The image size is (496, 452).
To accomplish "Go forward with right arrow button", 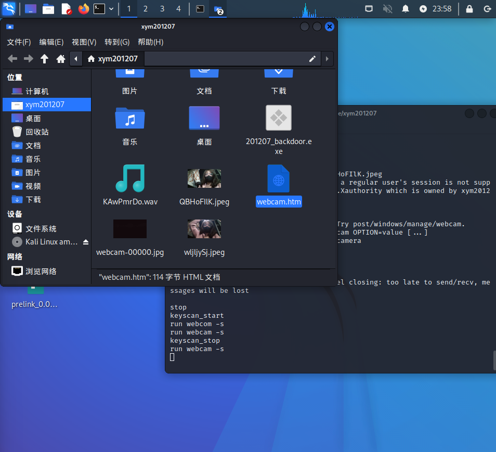I will pyautogui.click(x=29, y=59).
